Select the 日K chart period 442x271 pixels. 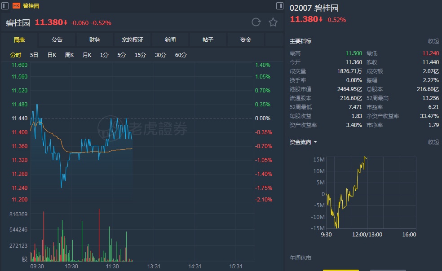click(x=52, y=55)
